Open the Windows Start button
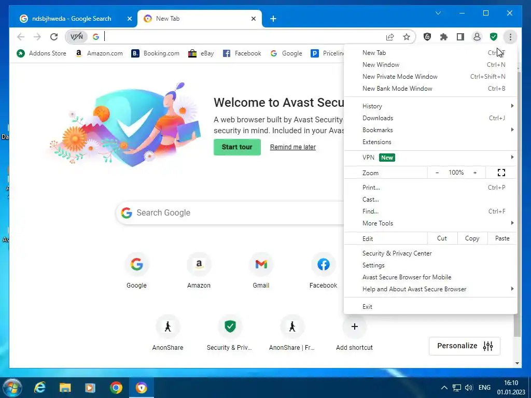 pos(12,388)
